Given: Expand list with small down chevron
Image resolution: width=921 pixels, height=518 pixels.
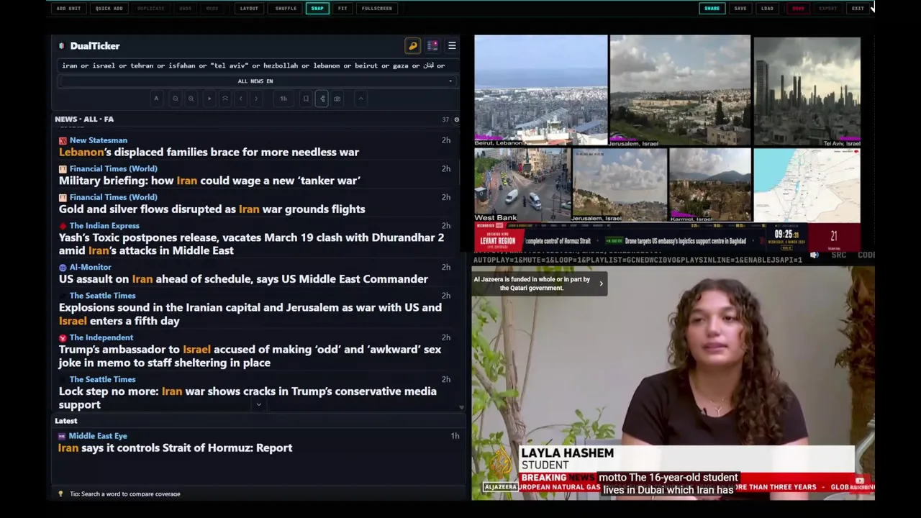Looking at the screenshot, I should point(259,405).
